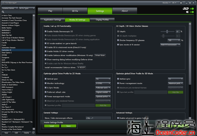Select Dead Space 2 in game list
This screenshot has width=197, height=136.
coord(17,52)
